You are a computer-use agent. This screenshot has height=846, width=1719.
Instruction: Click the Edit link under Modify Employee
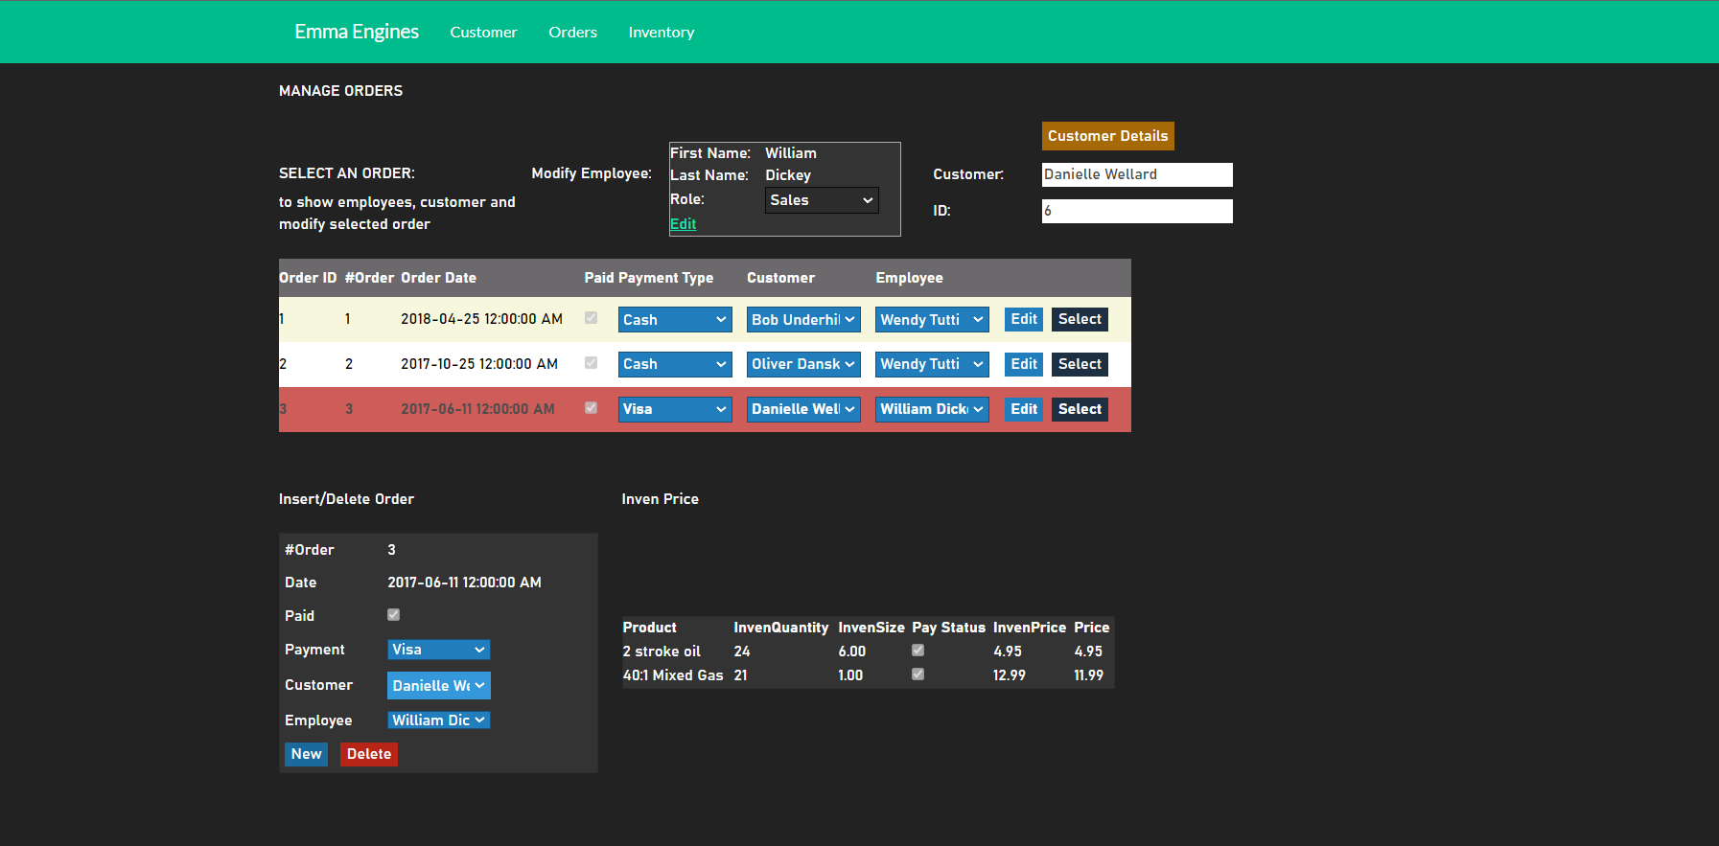pyautogui.click(x=683, y=224)
